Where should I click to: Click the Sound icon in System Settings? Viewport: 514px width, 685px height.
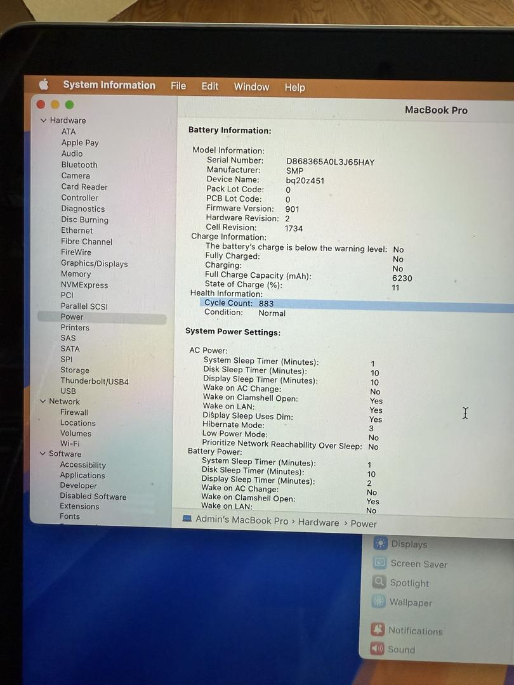[x=377, y=648]
